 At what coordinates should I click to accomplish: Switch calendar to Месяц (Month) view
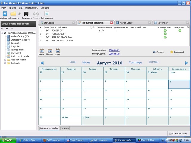point(41,51)
